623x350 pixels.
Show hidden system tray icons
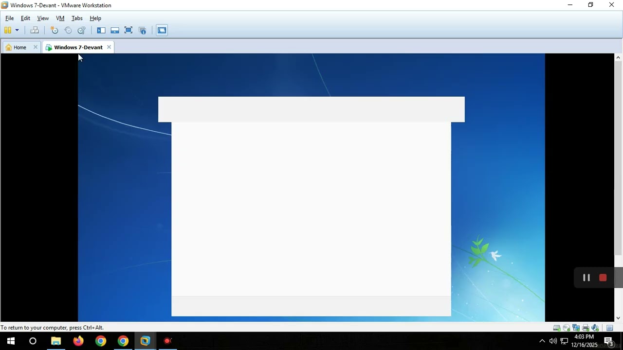[542, 341]
